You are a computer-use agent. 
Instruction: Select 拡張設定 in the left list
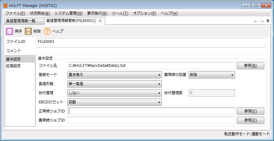click(20, 66)
